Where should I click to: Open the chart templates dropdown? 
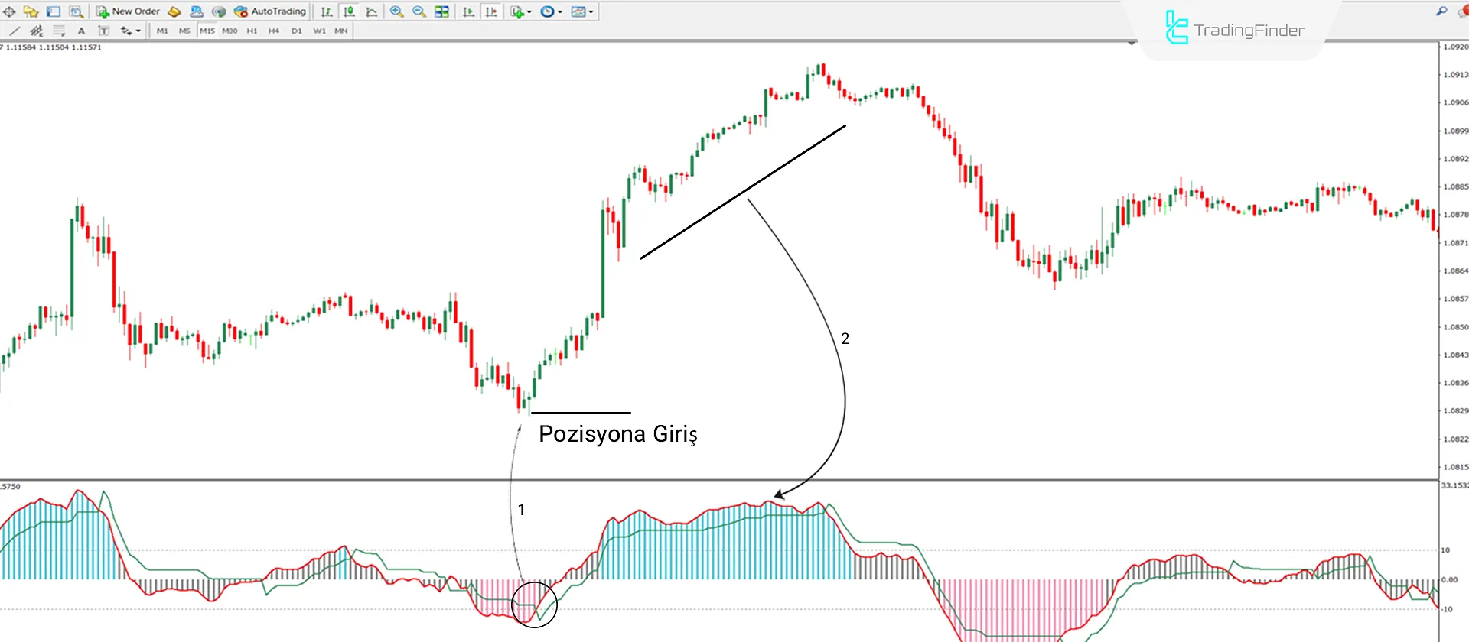tap(582, 11)
